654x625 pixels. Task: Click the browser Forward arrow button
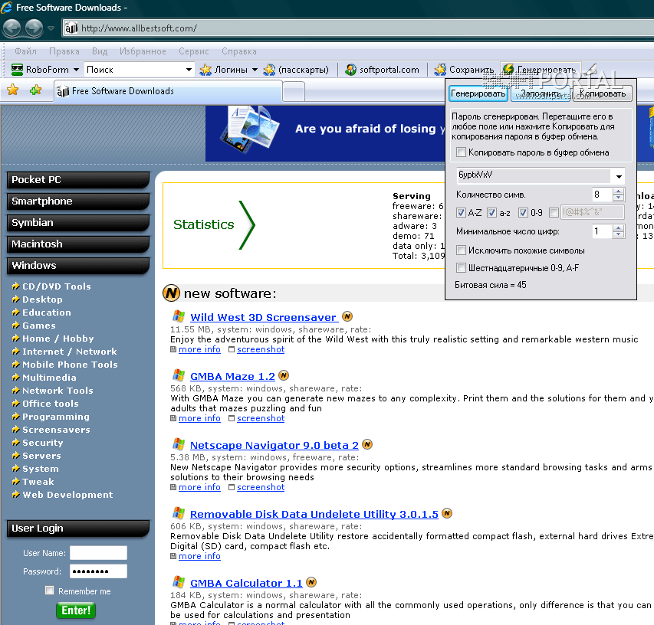coord(35,28)
